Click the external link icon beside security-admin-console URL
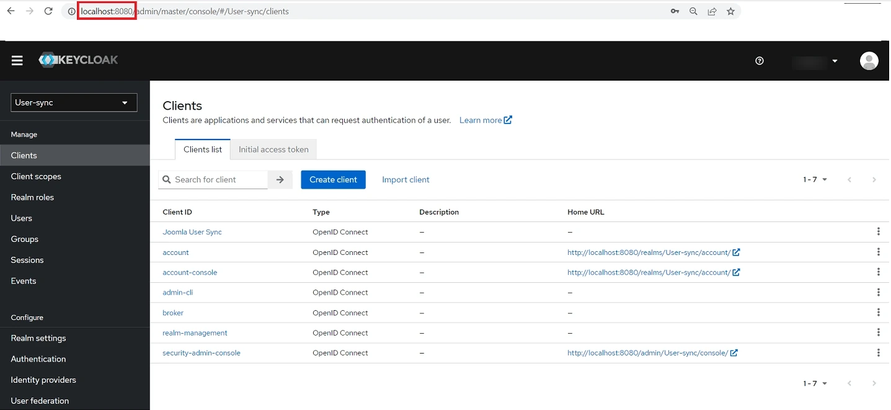The image size is (891, 410). (x=734, y=352)
